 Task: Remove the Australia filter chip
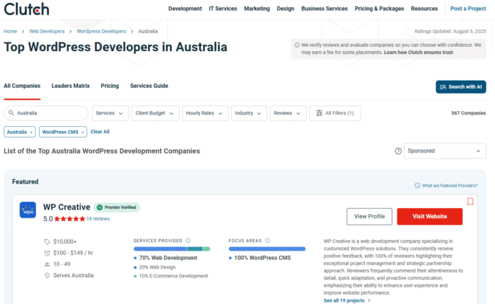pos(31,132)
